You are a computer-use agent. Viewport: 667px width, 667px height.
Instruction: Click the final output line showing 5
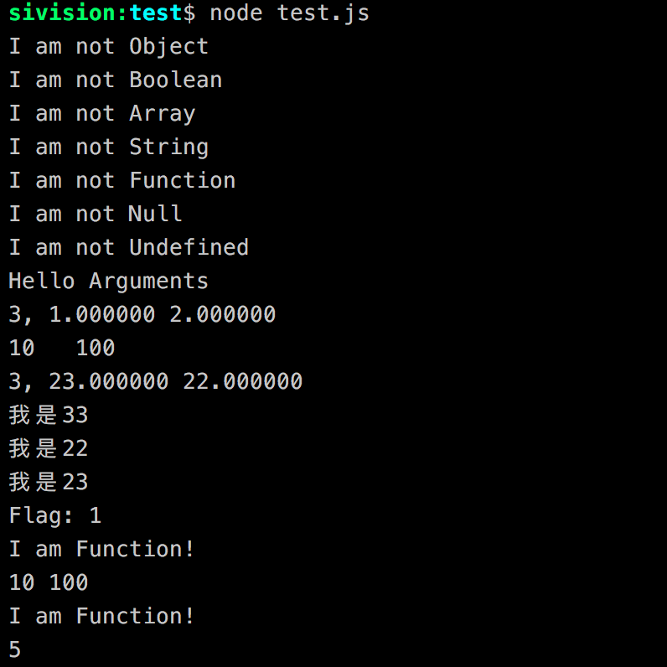pyautogui.click(x=15, y=650)
